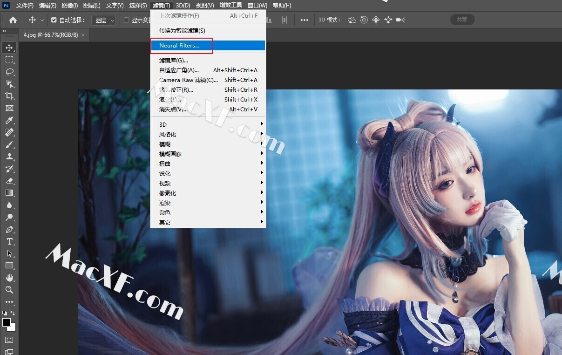
Task: Select the Gradient tool
Action: click(9, 193)
